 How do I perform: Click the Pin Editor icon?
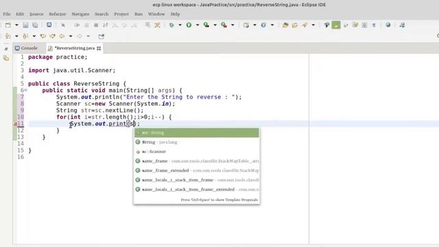coord(102,36)
